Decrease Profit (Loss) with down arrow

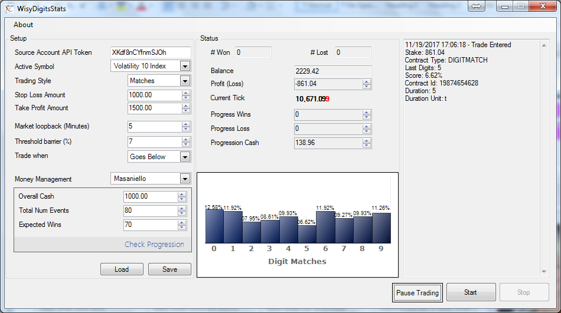[366, 87]
